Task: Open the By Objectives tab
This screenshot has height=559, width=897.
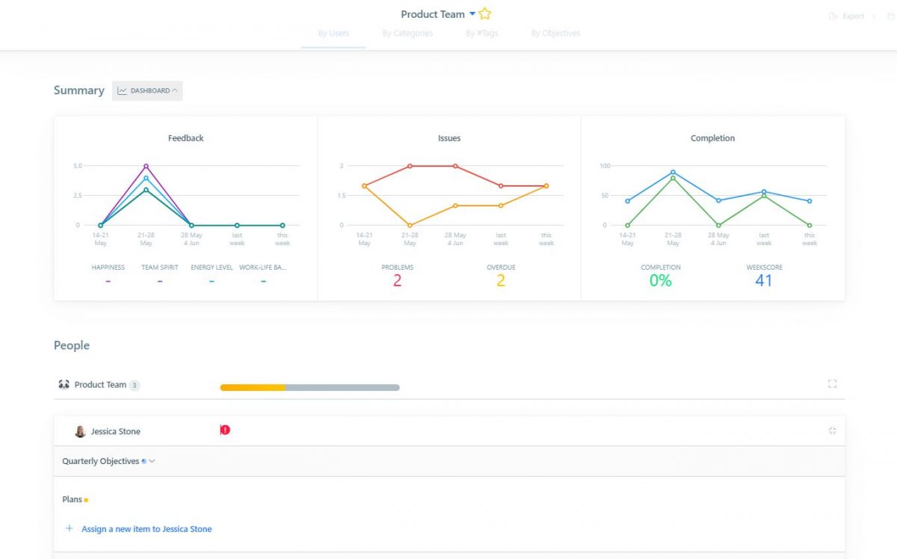Action: coord(555,33)
